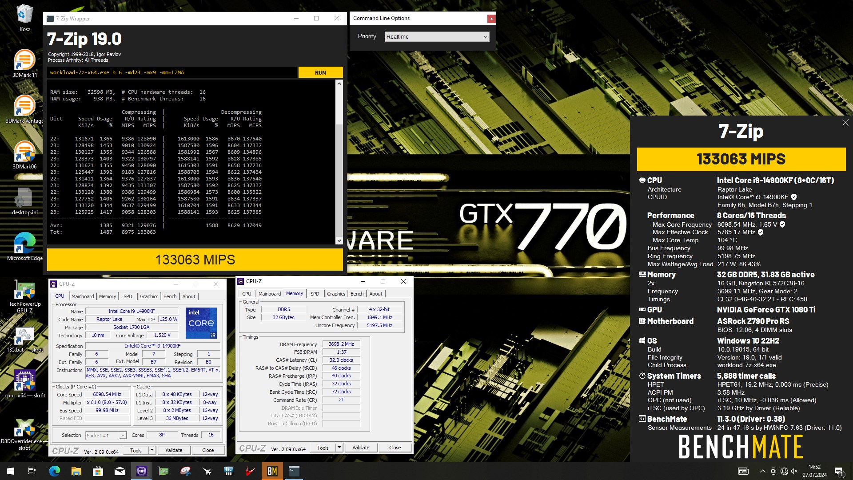Click the volume muted tray icon

click(x=795, y=471)
